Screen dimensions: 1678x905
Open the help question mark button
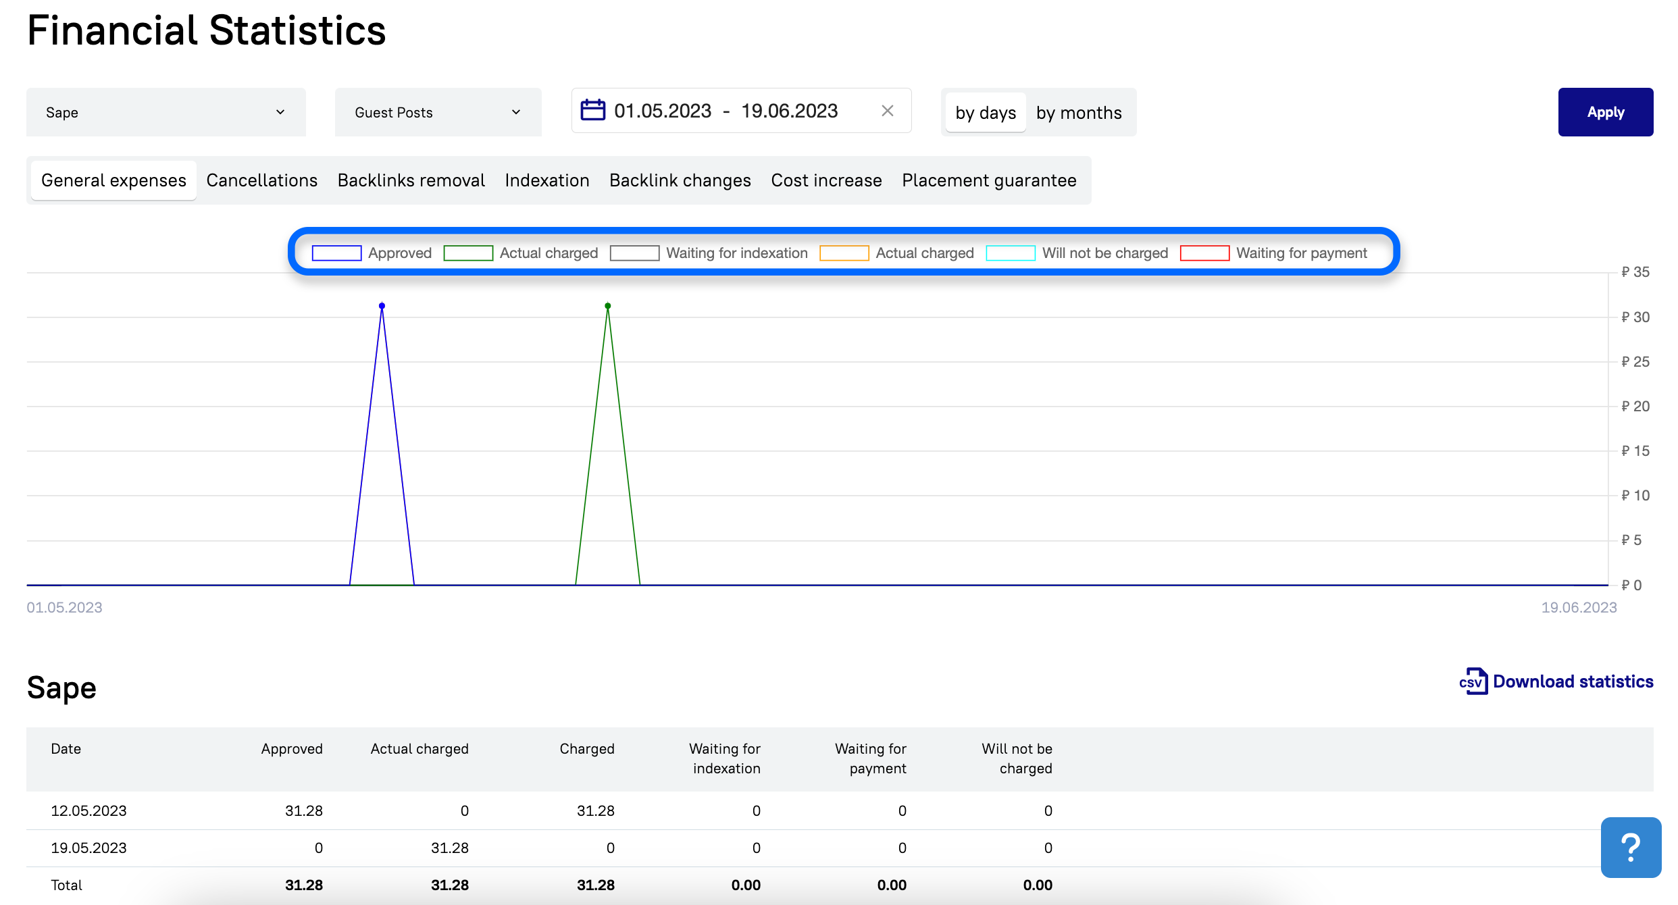(1631, 848)
